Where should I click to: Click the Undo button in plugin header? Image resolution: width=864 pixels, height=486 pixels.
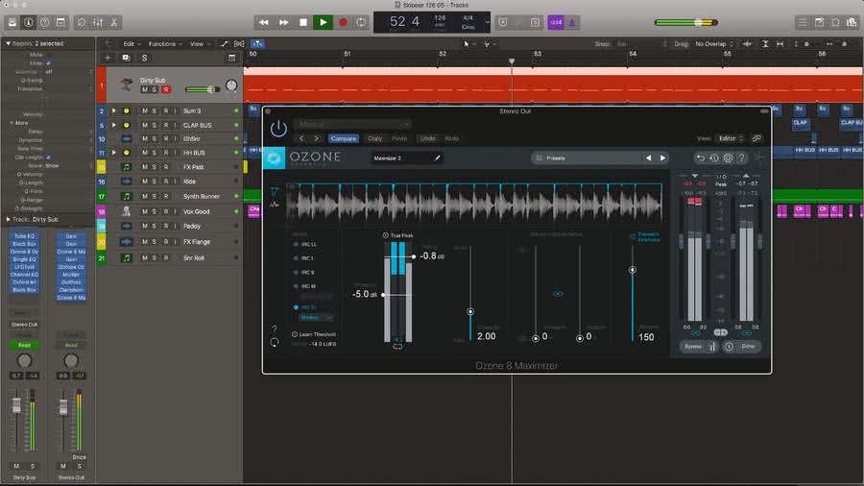coord(428,139)
